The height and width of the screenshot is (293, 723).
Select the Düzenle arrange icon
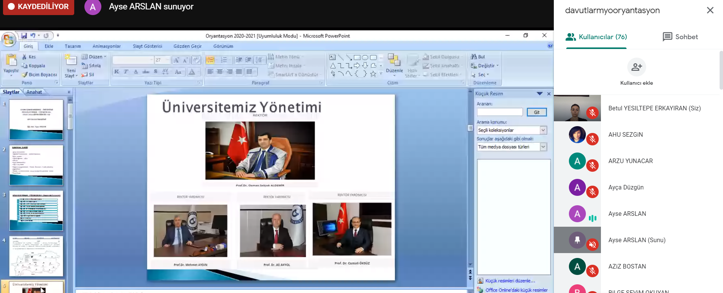pos(394,60)
